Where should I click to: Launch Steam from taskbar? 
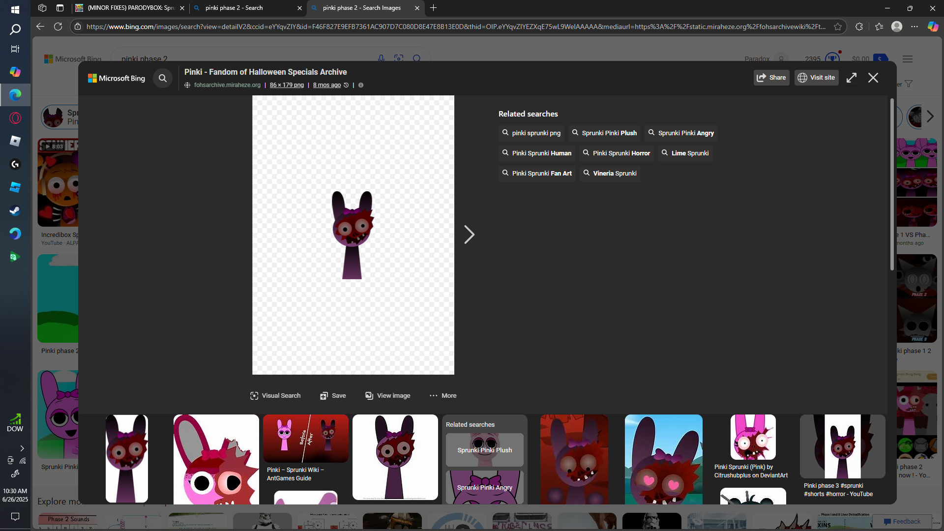point(15,210)
